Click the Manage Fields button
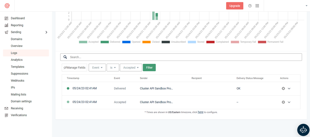The height and width of the screenshot is (137, 310). (x=74, y=67)
